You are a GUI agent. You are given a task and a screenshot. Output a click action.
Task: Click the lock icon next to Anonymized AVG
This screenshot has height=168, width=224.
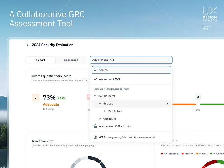coord(95,126)
